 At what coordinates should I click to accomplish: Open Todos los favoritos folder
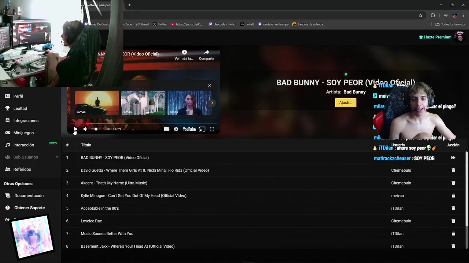click(x=450, y=24)
